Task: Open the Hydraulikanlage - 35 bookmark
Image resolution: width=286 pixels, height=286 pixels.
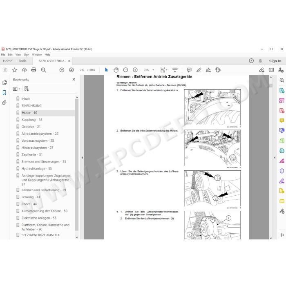Action: click(x=37, y=168)
